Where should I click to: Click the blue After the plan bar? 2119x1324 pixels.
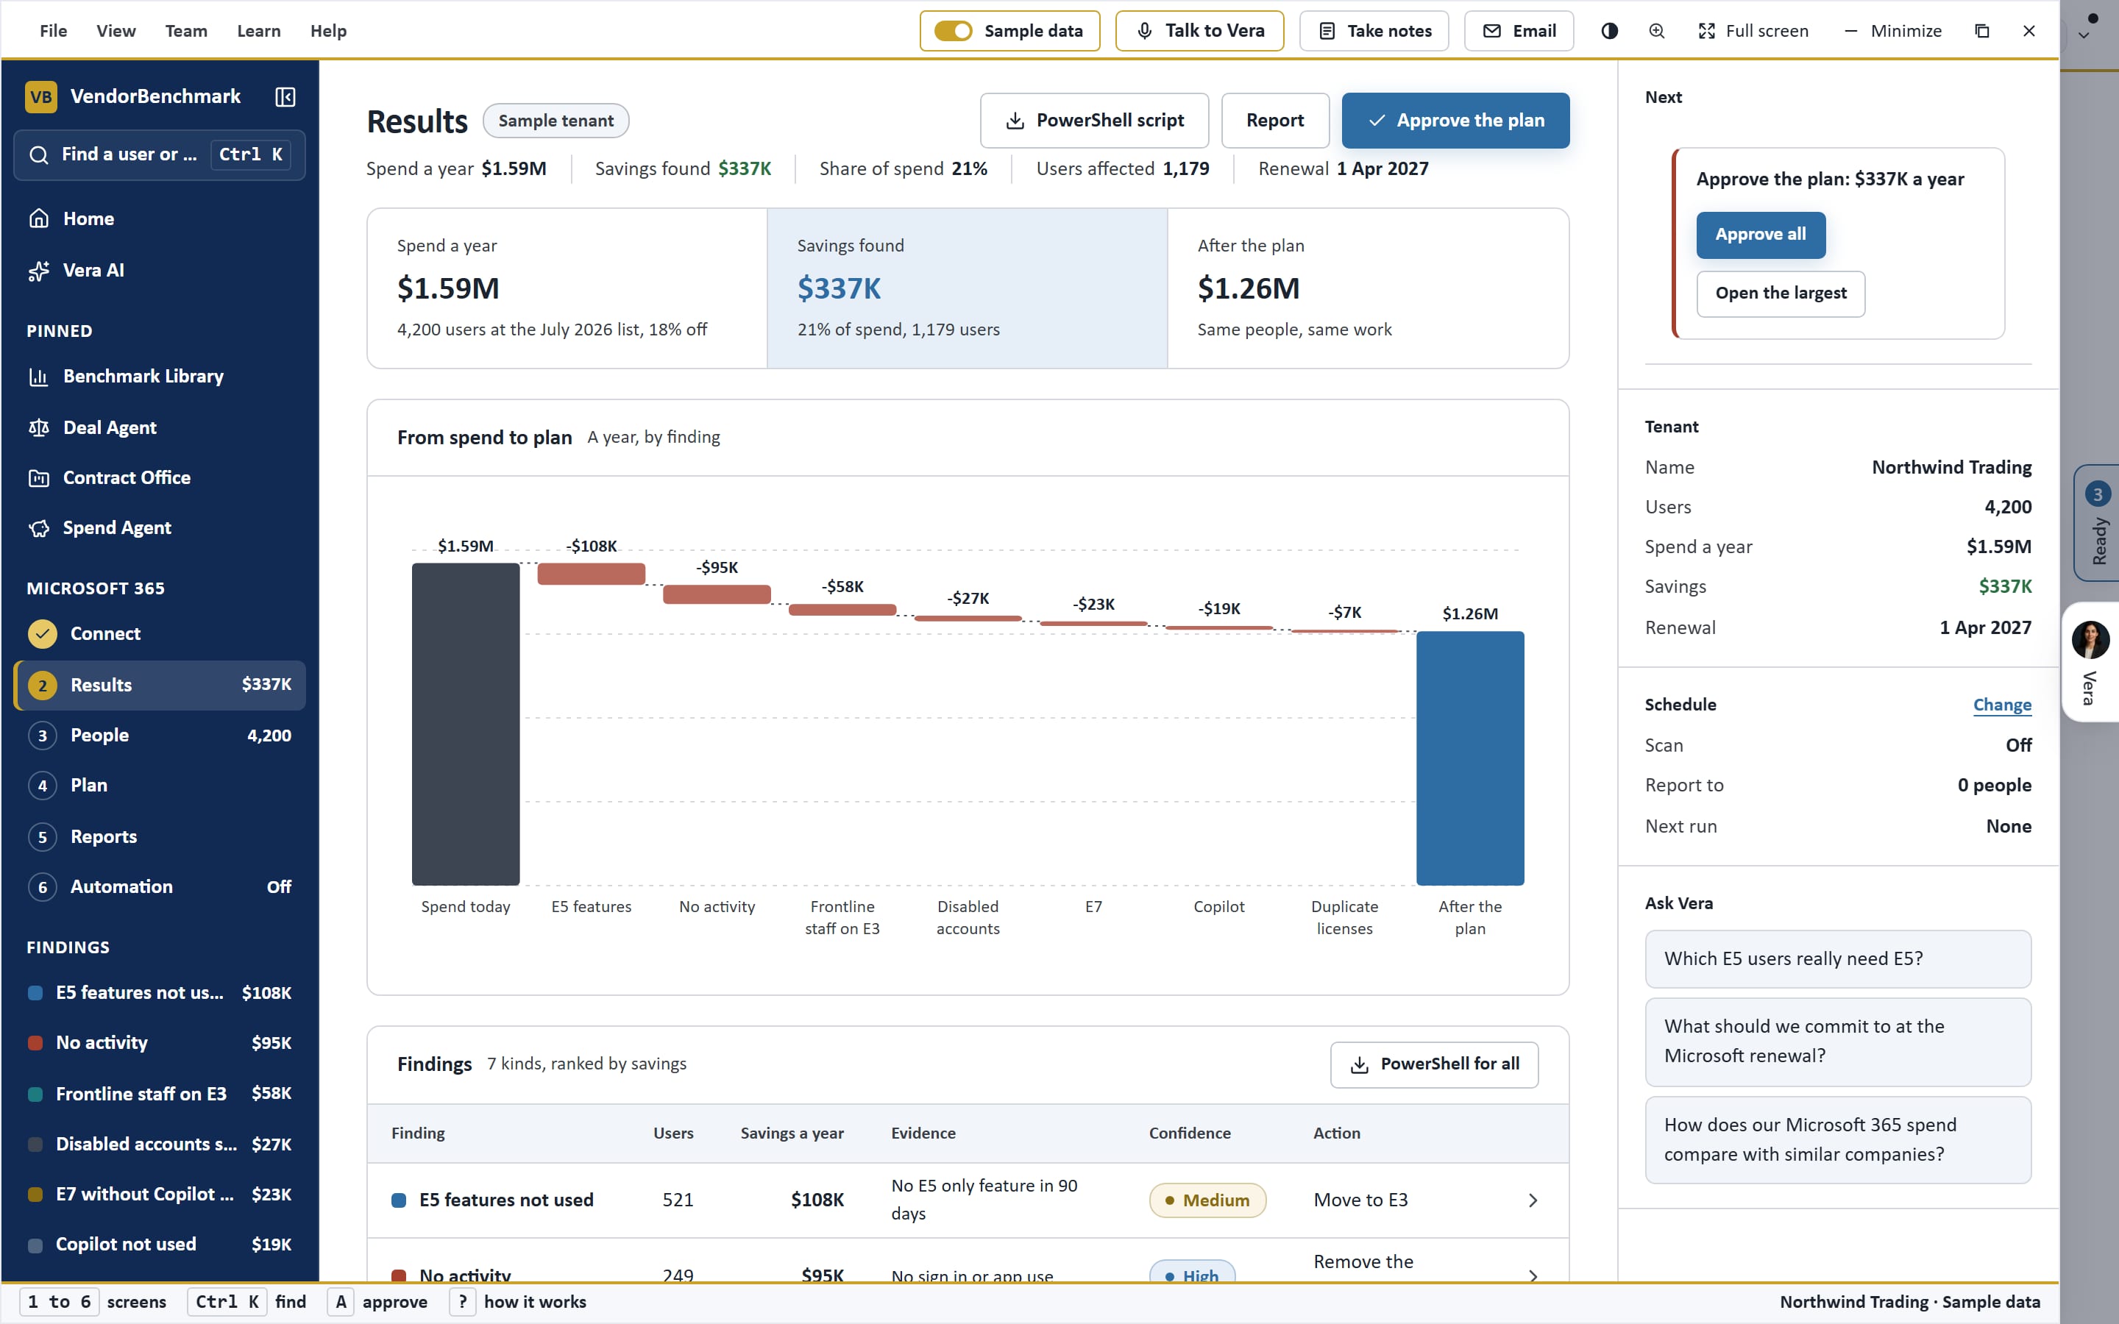(x=1469, y=758)
